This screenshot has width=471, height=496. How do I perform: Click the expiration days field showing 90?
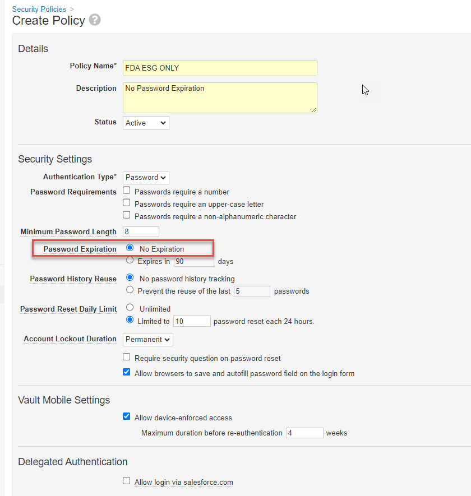193,261
